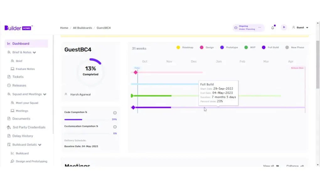This screenshot has height=188, width=320.
Task: Click the Customization Completion info icon
Action: click(115, 127)
